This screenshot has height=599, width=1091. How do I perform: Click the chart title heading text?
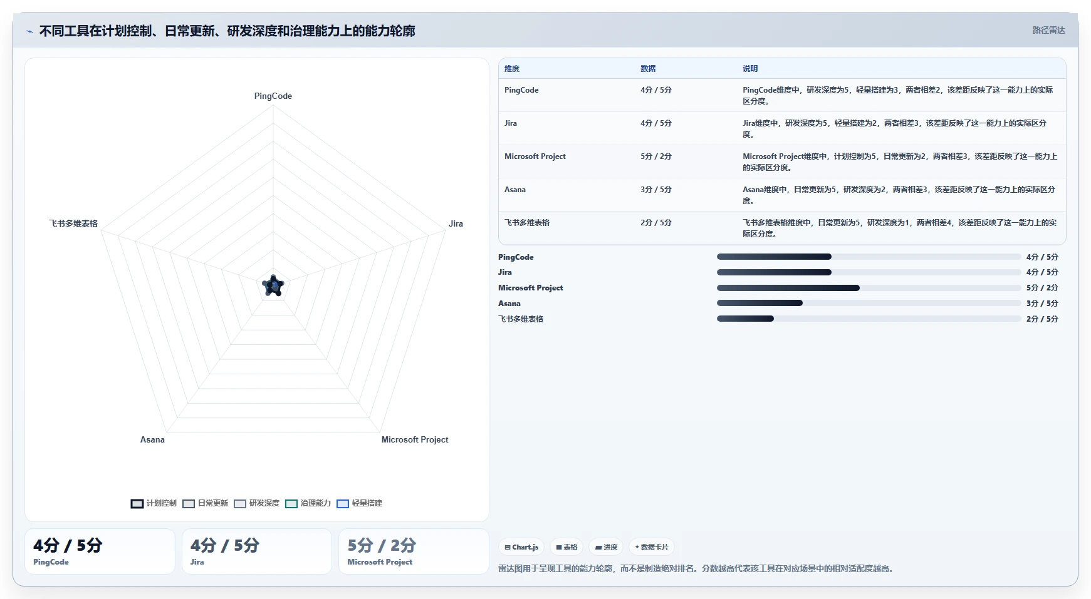227,31
